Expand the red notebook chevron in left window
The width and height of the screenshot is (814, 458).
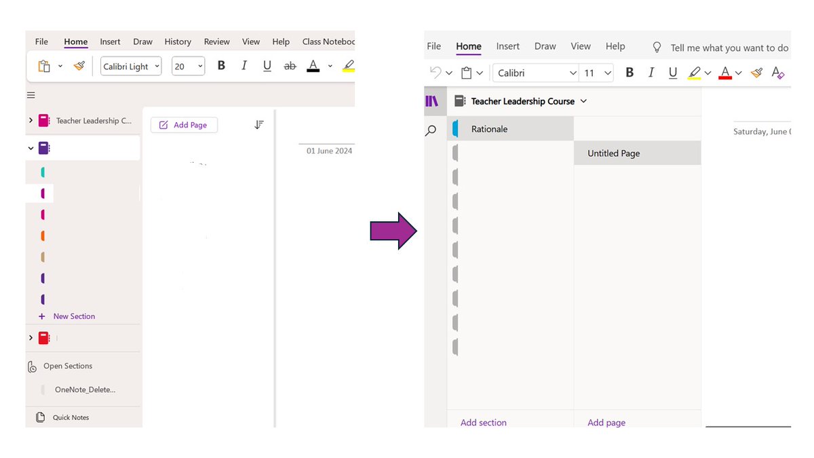[x=31, y=337]
